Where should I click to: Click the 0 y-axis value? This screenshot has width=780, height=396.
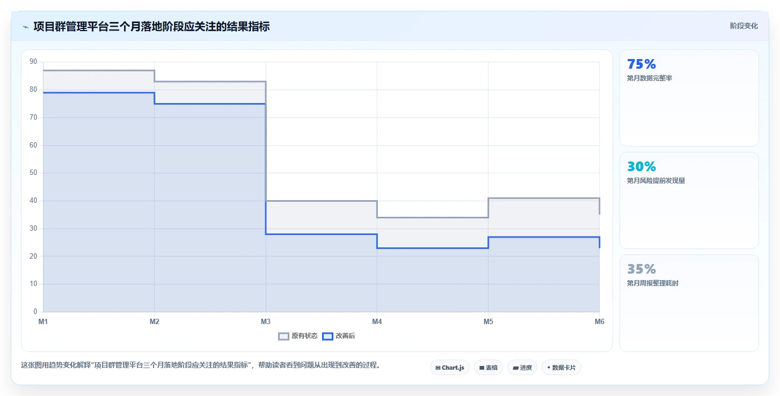point(35,312)
